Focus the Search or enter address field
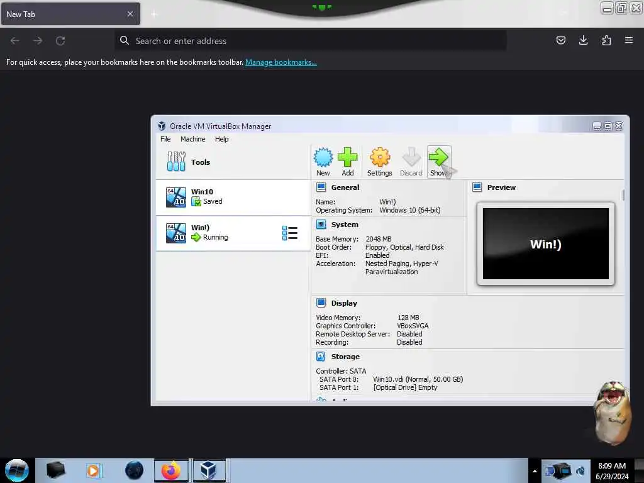644x483 pixels. coord(311,41)
